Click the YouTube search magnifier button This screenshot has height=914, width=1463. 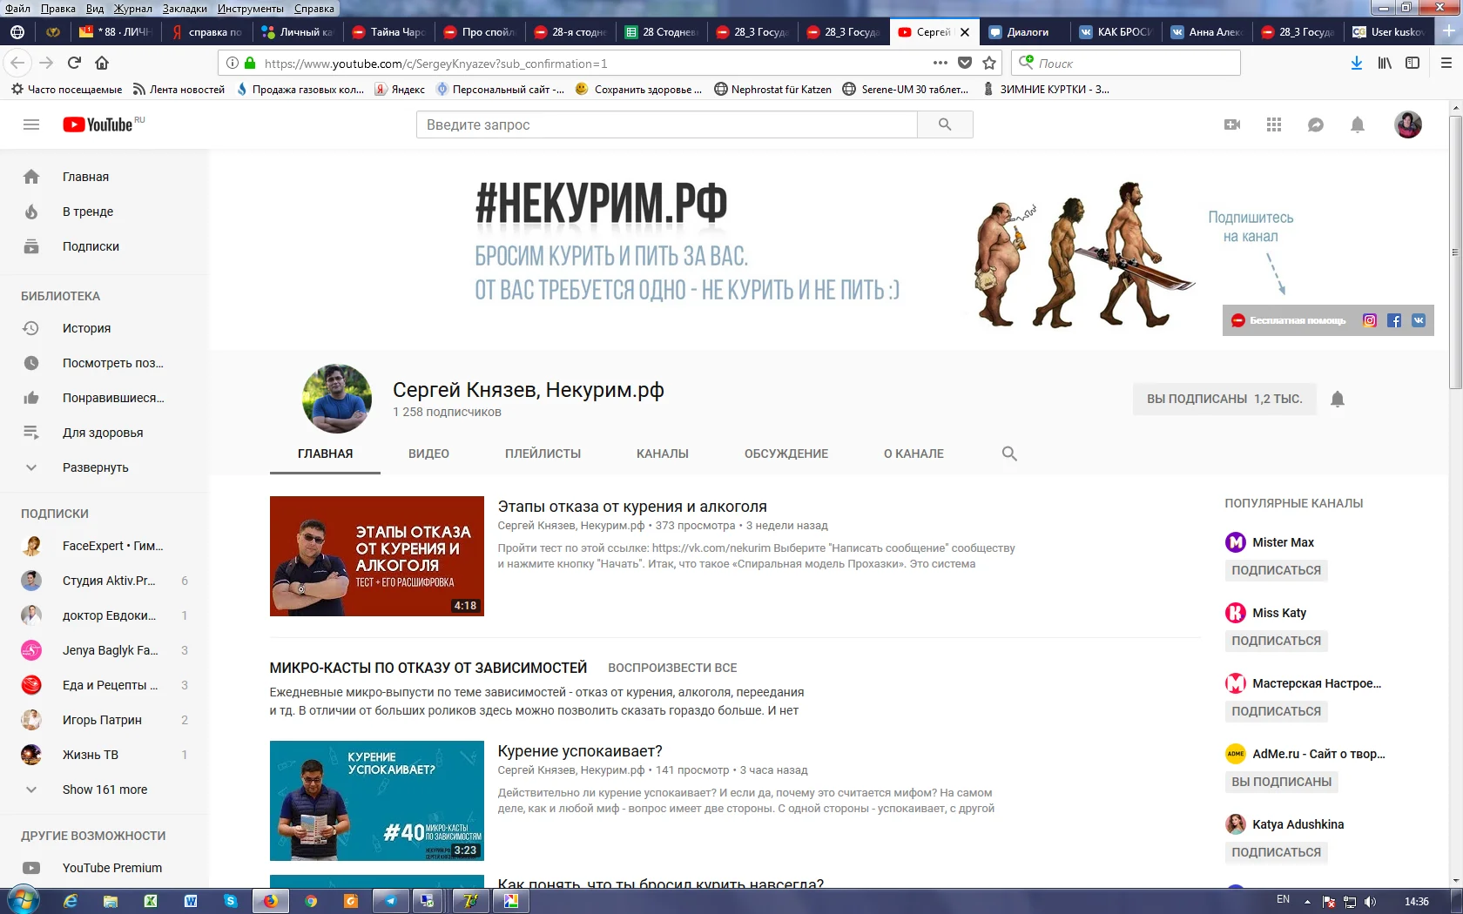tap(945, 124)
